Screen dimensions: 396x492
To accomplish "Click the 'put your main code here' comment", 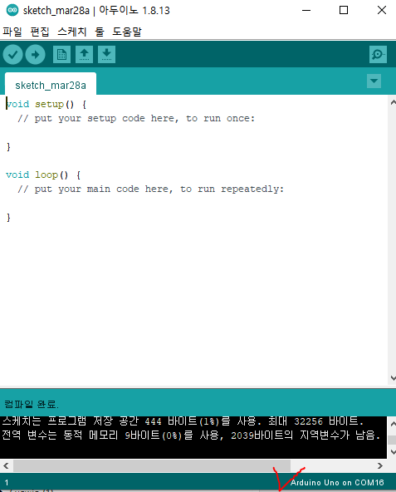I will (150, 189).
